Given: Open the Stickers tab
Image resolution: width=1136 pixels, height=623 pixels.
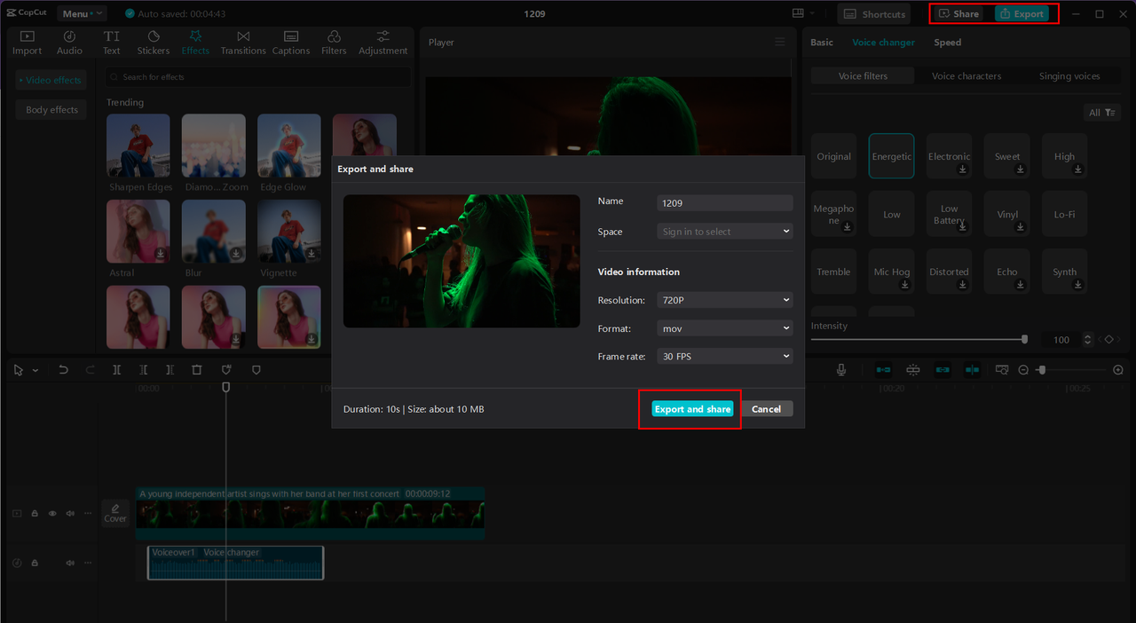Looking at the screenshot, I should [x=154, y=43].
